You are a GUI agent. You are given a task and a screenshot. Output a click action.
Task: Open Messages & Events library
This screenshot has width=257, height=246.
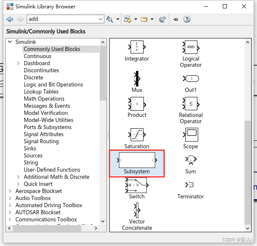click(x=47, y=106)
